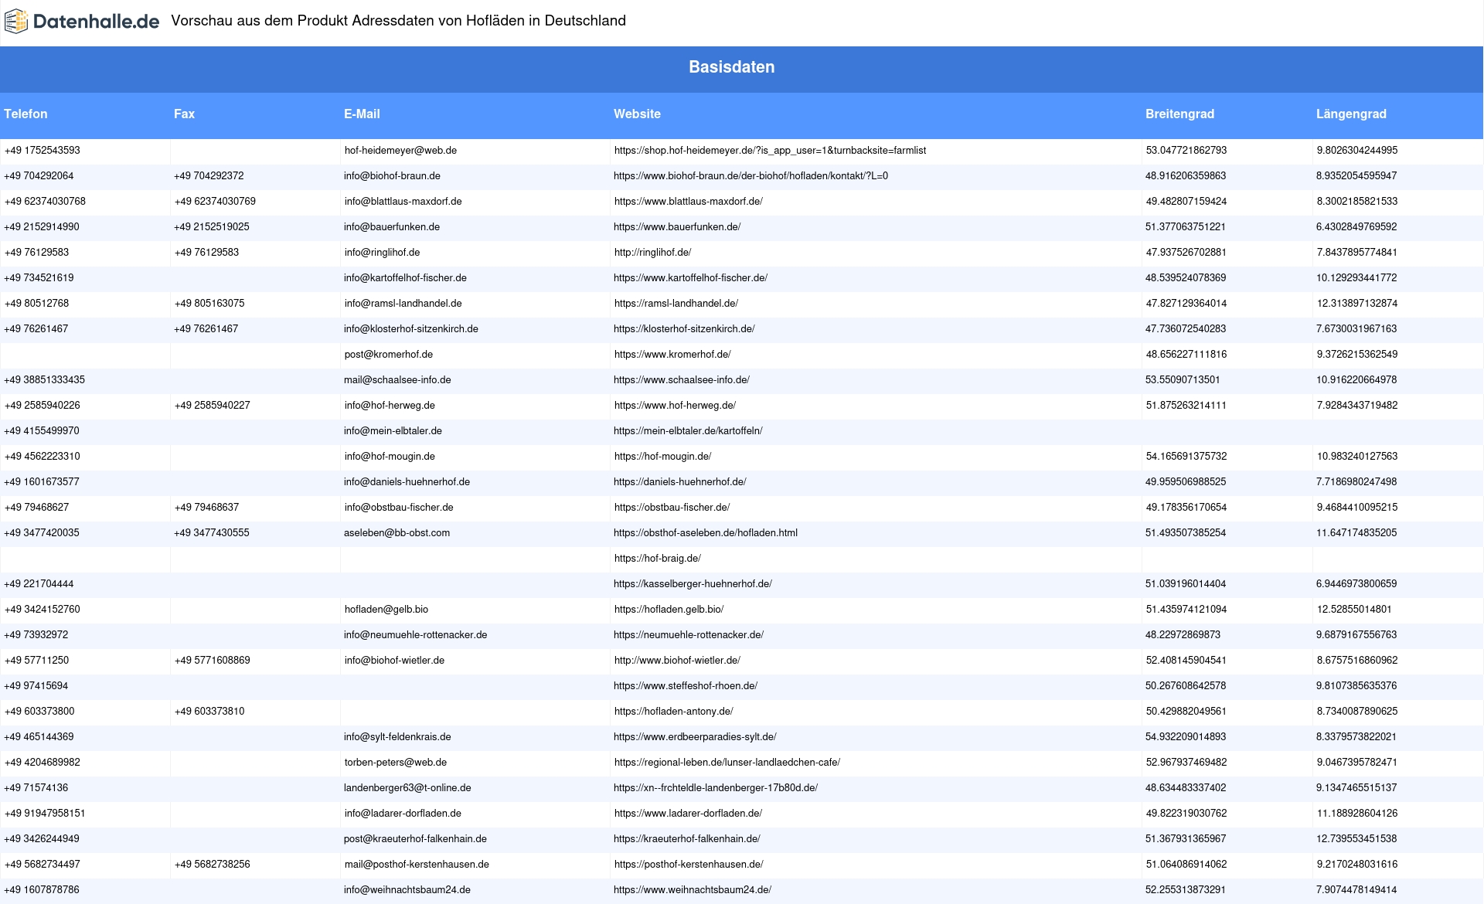This screenshot has width=1484, height=904.
Task: Select email landenberger63@t-online.de
Action: [x=407, y=788]
